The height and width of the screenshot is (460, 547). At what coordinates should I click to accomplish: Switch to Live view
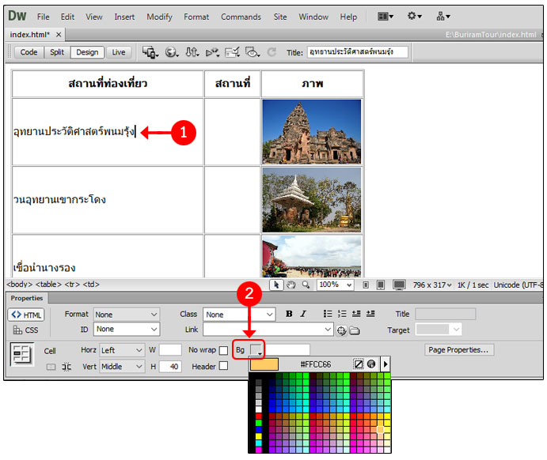pyautogui.click(x=118, y=52)
